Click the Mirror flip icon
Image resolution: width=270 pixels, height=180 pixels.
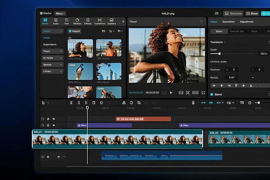click(x=124, y=103)
